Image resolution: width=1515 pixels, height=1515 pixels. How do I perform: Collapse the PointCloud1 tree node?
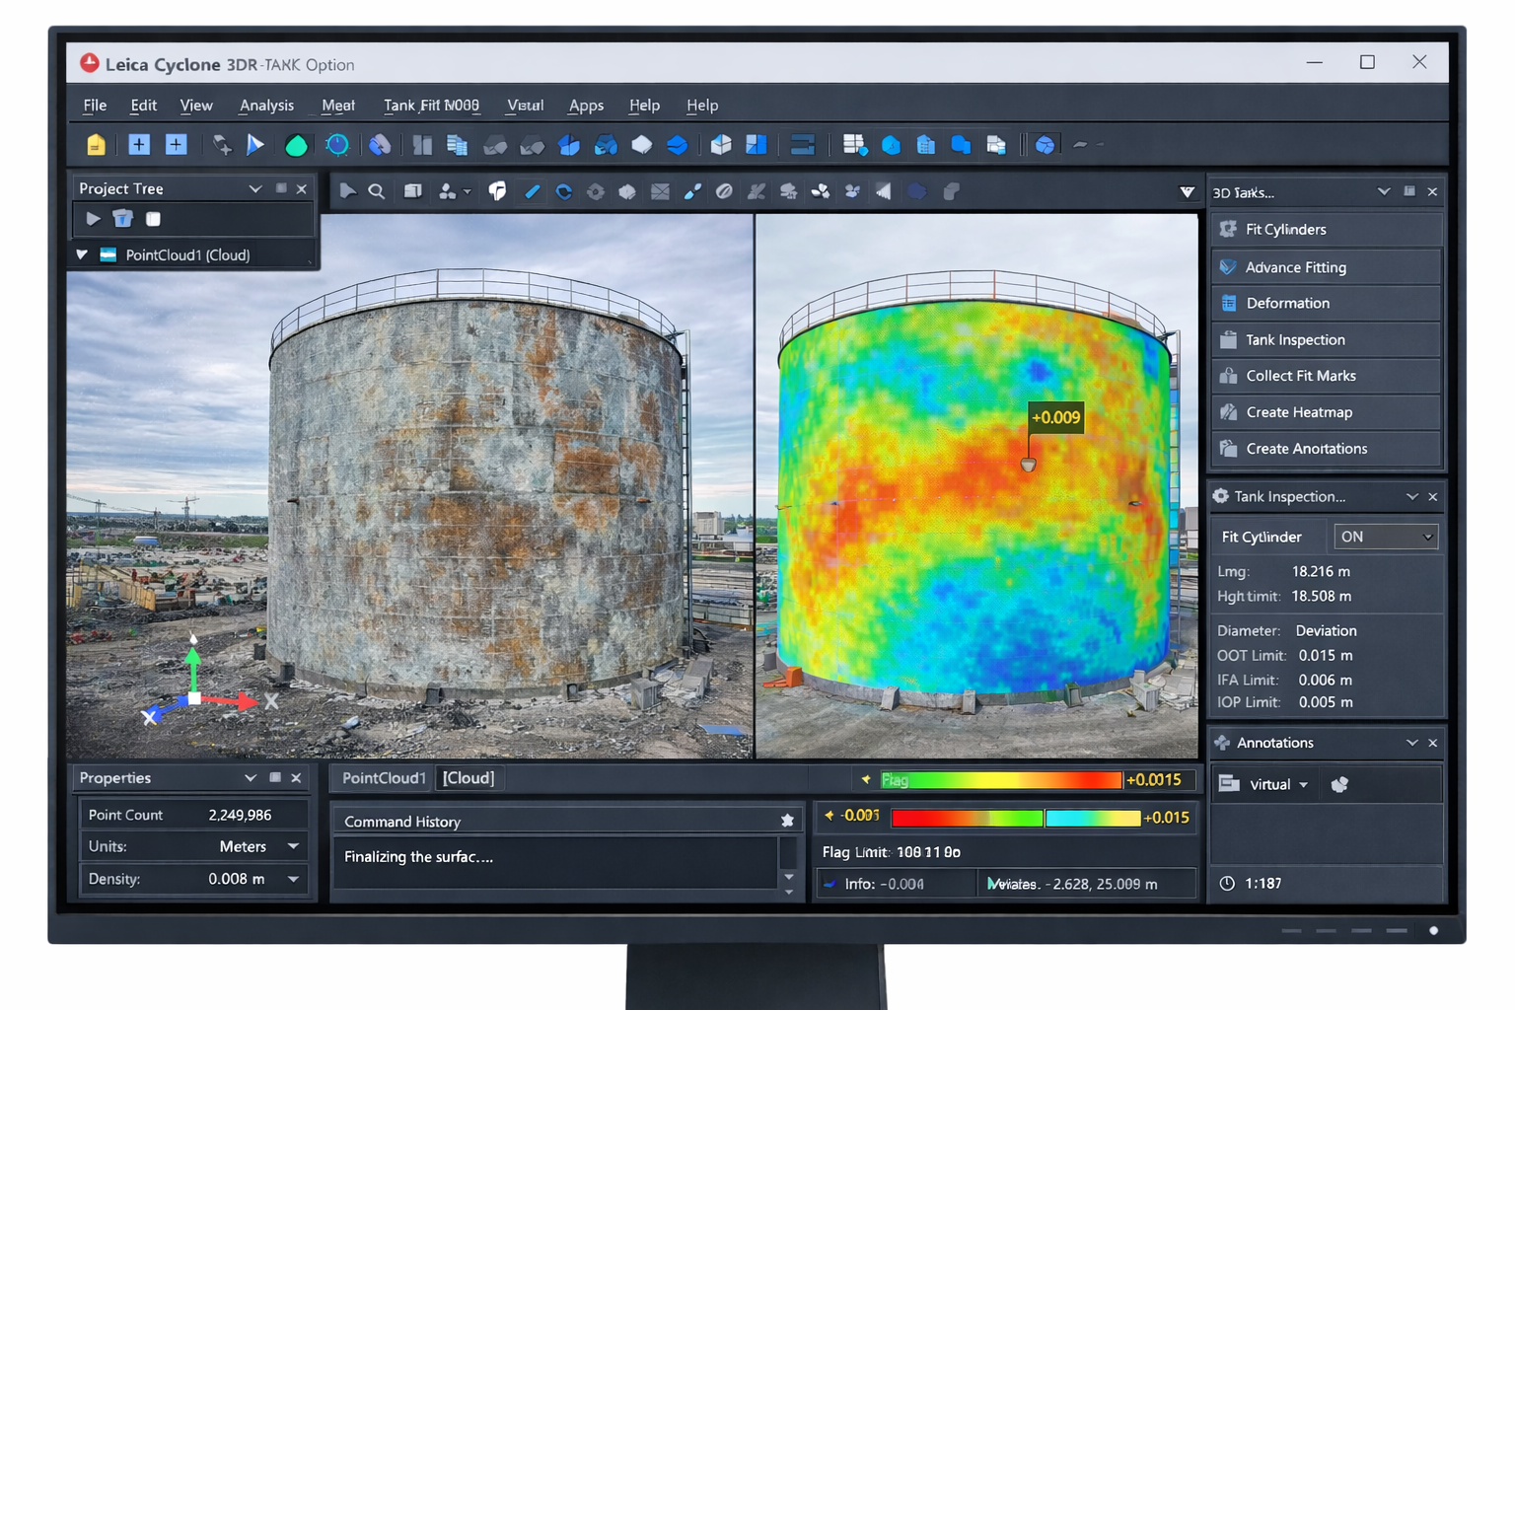(82, 254)
